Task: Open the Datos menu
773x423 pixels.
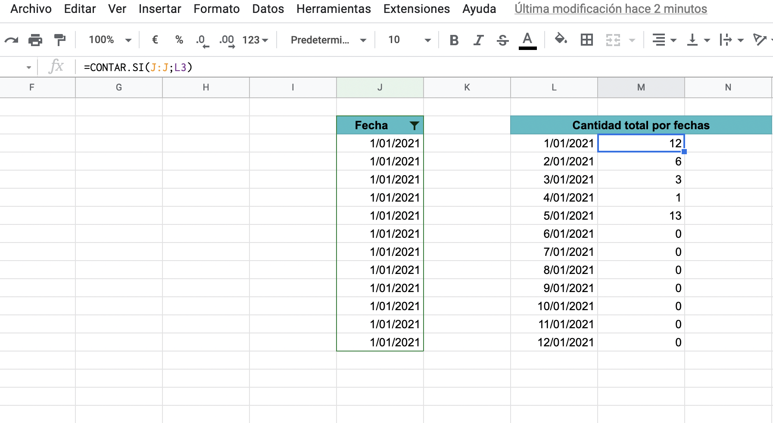Action: coord(268,9)
